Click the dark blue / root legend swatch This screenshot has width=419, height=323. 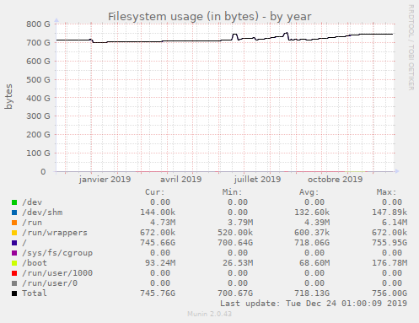14,243
